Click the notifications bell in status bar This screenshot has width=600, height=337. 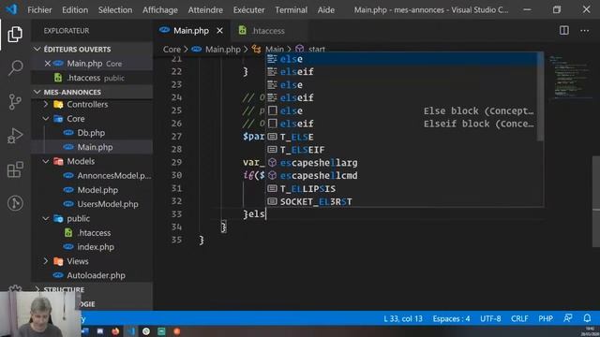point(587,318)
